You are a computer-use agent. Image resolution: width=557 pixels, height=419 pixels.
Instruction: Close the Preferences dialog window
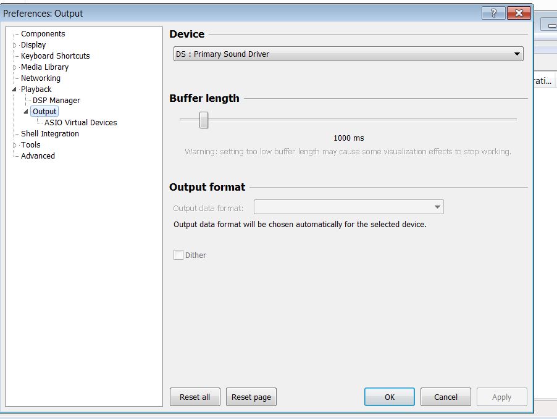[x=519, y=13]
